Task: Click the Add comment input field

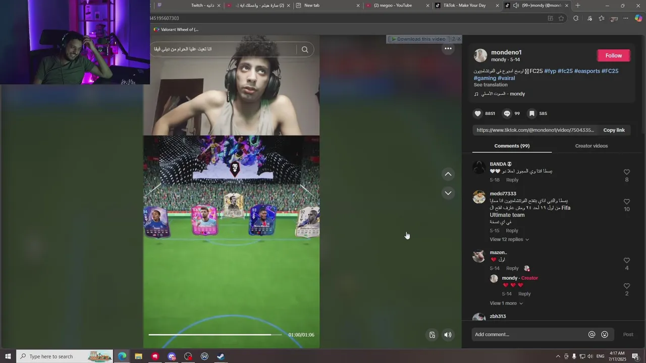Action: (x=529, y=334)
